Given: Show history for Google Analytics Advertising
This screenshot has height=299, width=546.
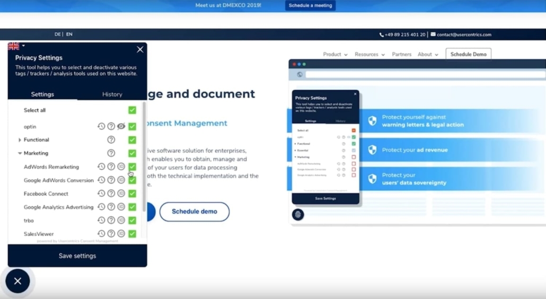Looking at the screenshot, I should [101, 207].
